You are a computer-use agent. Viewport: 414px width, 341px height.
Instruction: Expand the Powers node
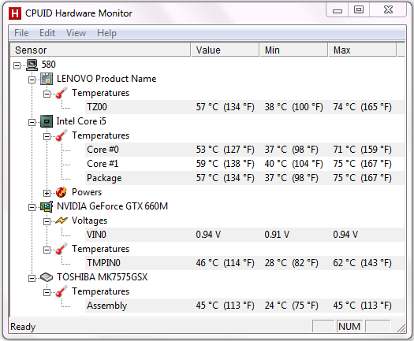[x=47, y=193]
